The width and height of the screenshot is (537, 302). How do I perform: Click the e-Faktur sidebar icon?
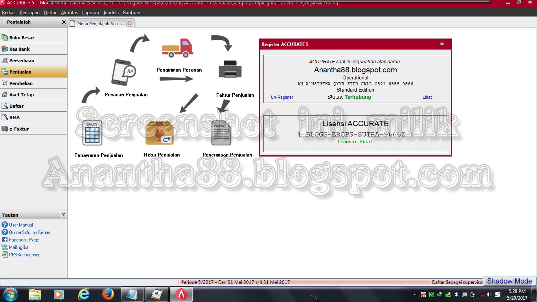(5, 129)
